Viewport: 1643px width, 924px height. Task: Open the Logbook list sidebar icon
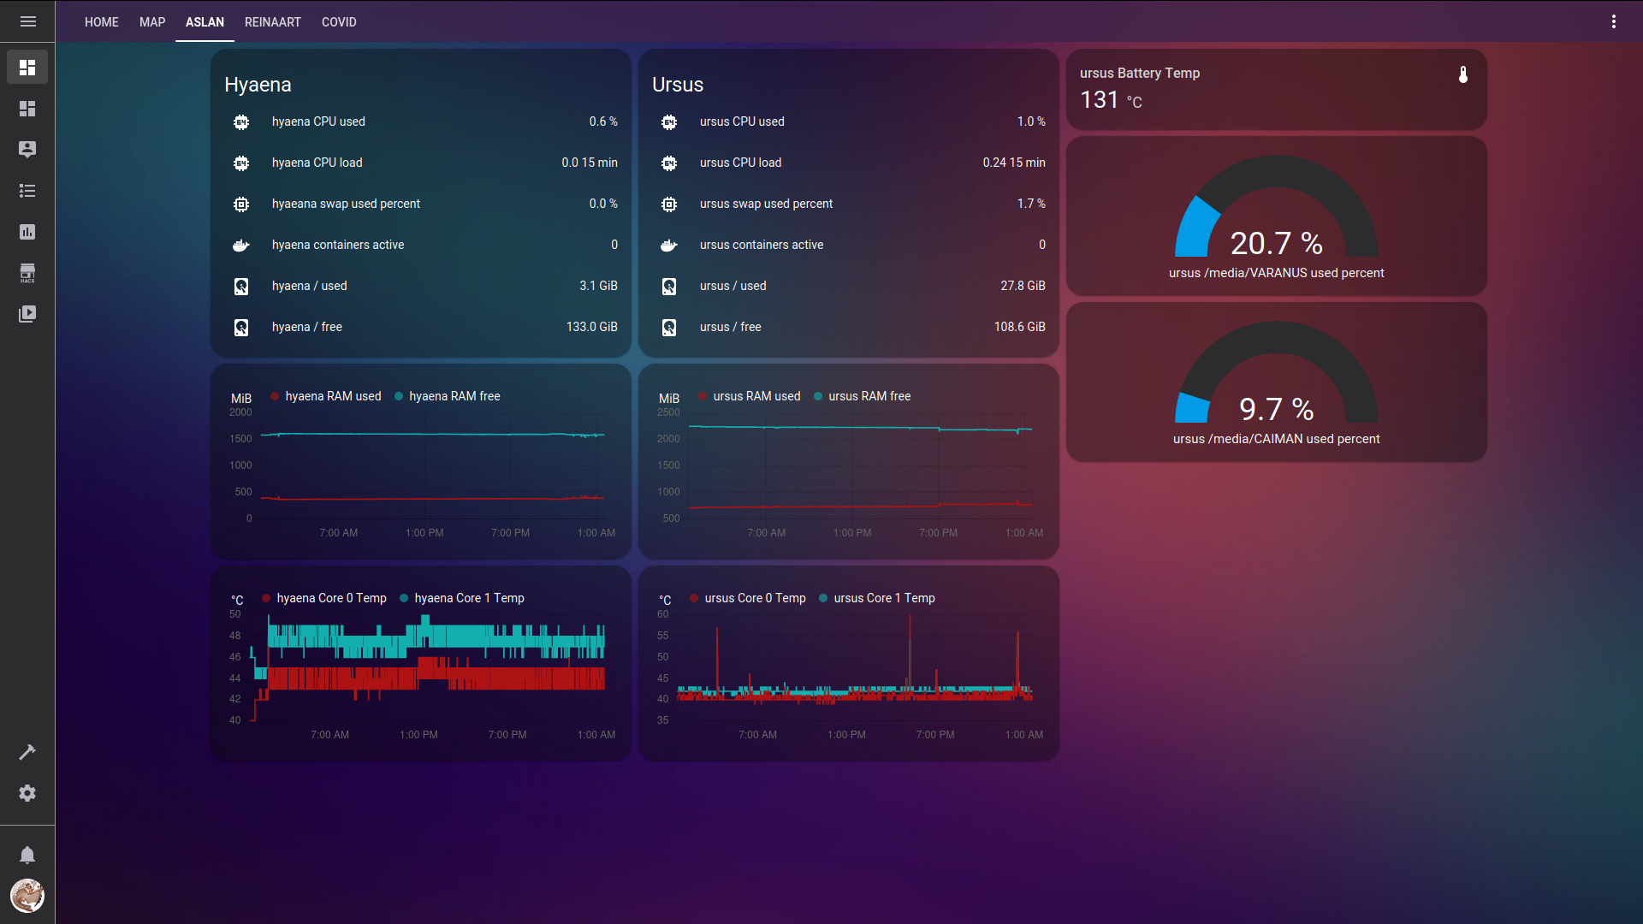pyautogui.click(x=27, y=191)
